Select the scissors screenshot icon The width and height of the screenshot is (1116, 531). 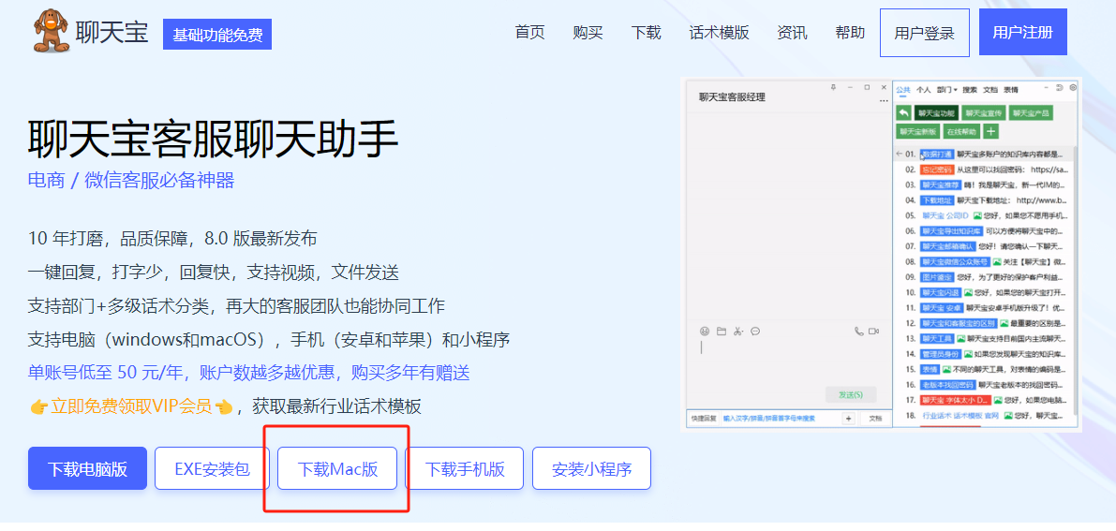(x=738, y=331)
